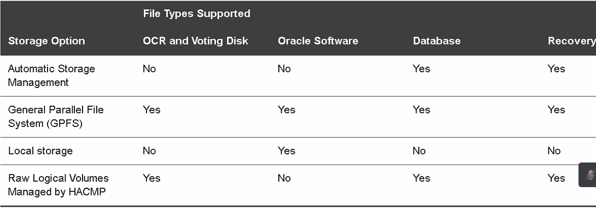This screenshot has width=596, height=209.
Task: Click Raw Logical Volumes Managed by HACMP
Action: click(x=58, y=185)
